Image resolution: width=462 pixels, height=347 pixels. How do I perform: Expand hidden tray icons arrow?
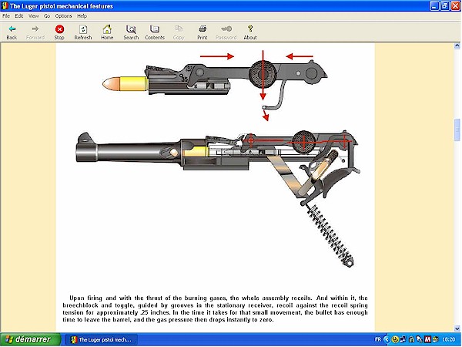387,339
